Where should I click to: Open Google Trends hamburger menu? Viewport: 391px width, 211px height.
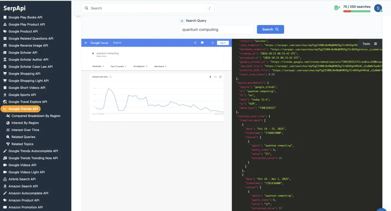coord(86,43)
